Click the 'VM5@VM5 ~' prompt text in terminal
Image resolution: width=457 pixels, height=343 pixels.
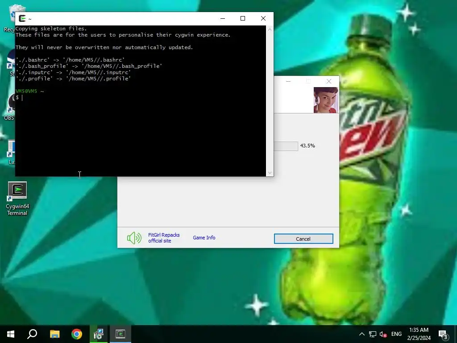(30, 91)
